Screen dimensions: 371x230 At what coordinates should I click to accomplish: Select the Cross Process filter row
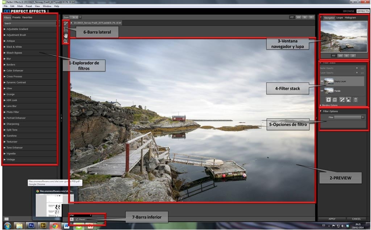(x=30, y=77)
